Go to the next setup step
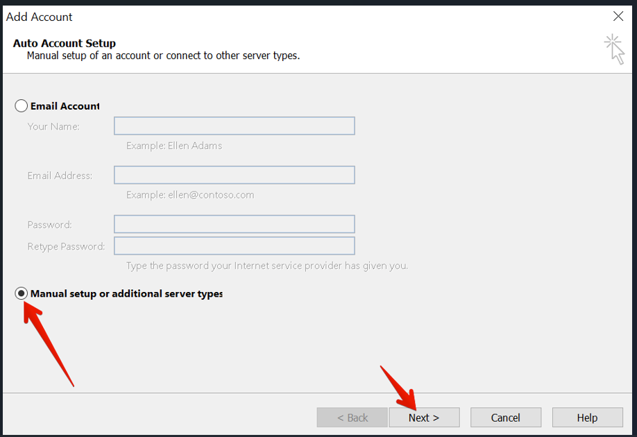The width and height of the screenshot is (637, 437). pos(424,418)
